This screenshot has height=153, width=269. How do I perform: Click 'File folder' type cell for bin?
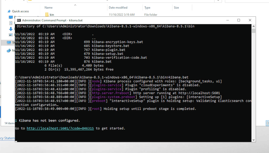pos(151,15)
